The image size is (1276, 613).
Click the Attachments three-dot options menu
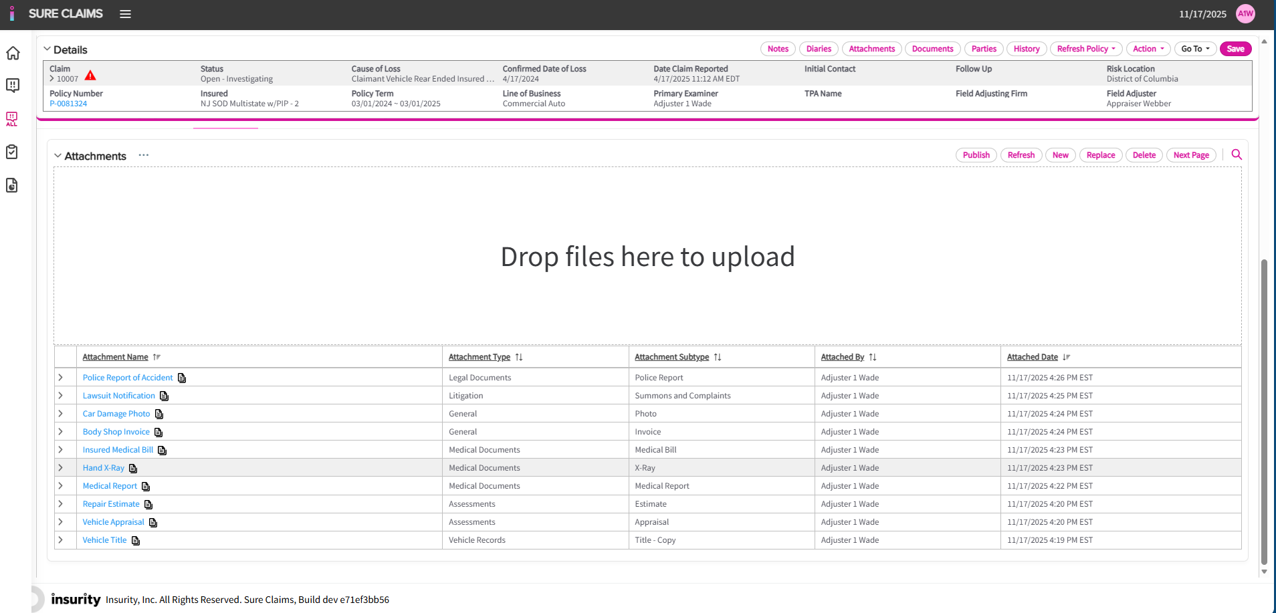point(144,155)
